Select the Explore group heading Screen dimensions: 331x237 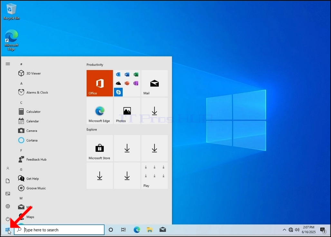92,129
